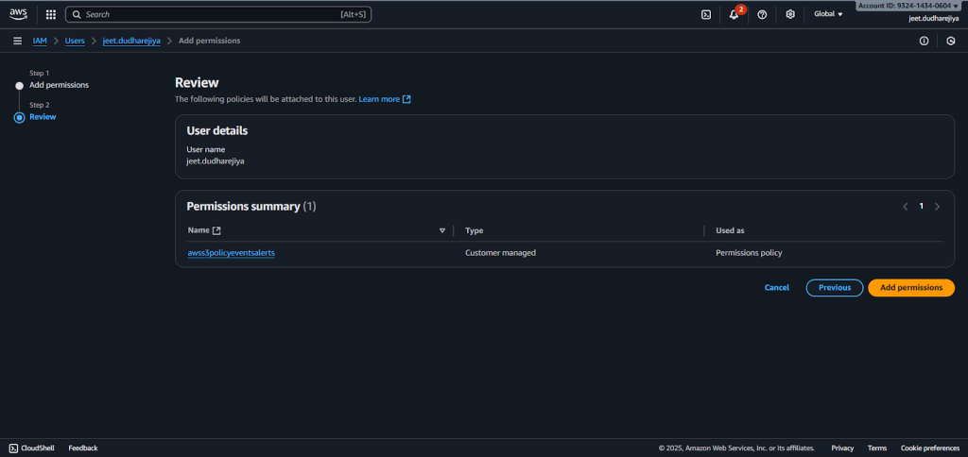Open the notifications bell
Image resolution: width=968 pixels, height=457 pixels.
[x=734, y=14]
